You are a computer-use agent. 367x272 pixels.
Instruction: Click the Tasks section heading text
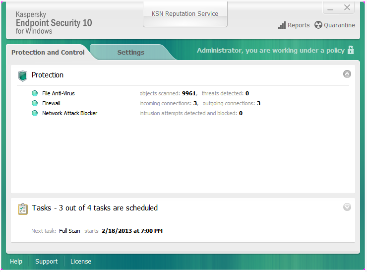pyautogui.click(x=95, y=208)
